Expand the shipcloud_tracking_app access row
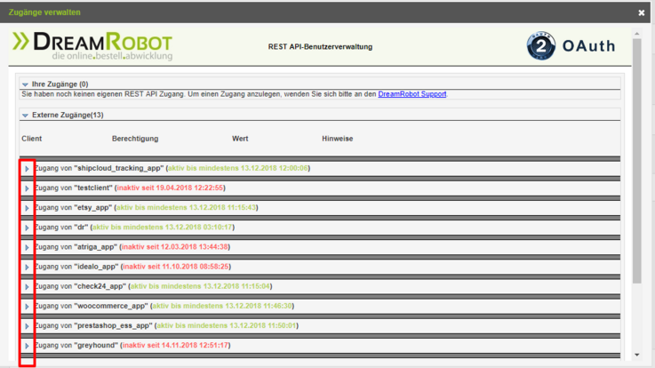 pos(27,169)
